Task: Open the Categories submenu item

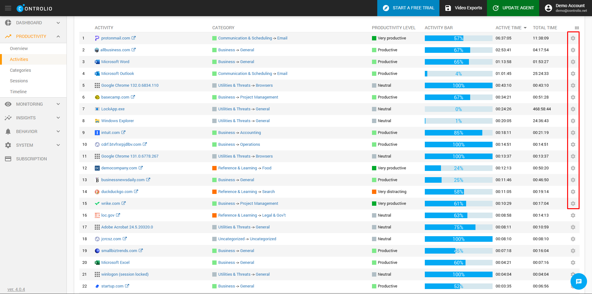Action: (21, 70)
